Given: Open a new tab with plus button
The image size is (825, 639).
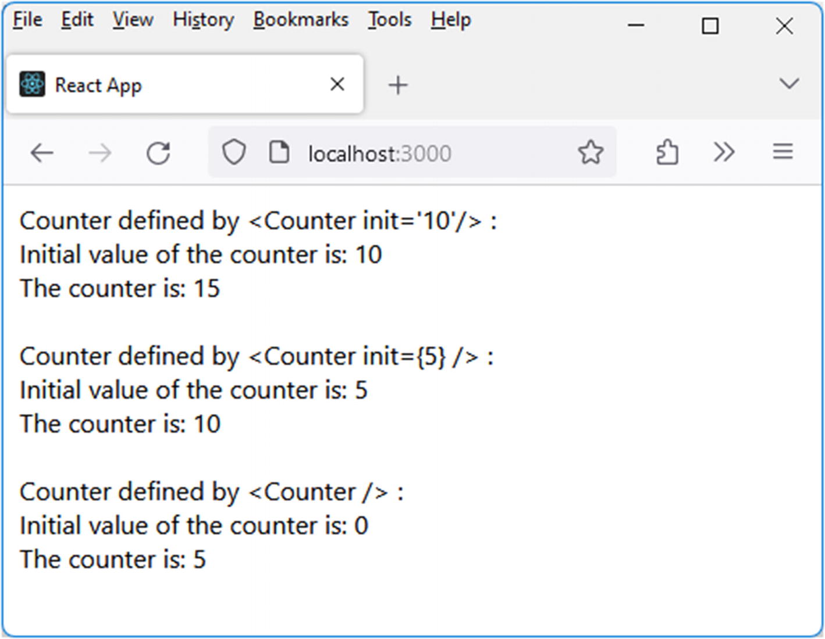Looking at the screenshot, I should [398, 85].
